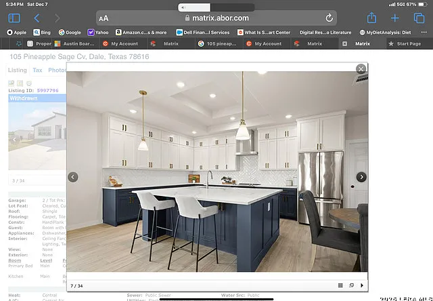
Task: Open the photo grid view icon
Action: (x=340, y=285)
